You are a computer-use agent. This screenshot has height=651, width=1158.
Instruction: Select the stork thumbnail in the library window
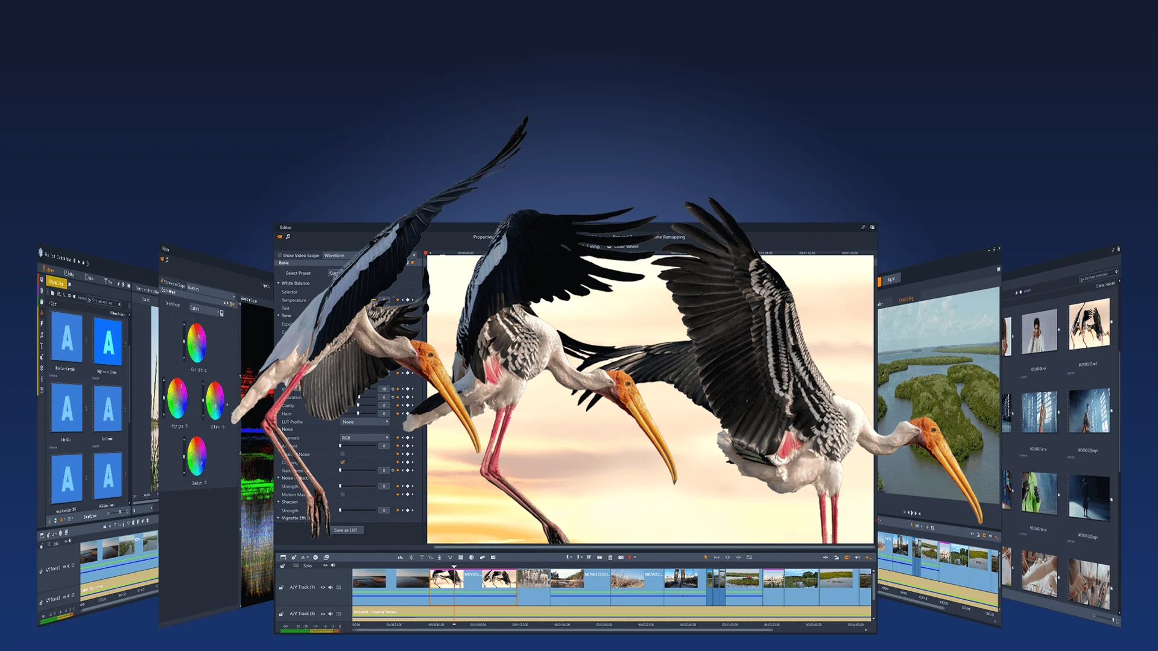pyautogui.click(x=1089, y=325)
